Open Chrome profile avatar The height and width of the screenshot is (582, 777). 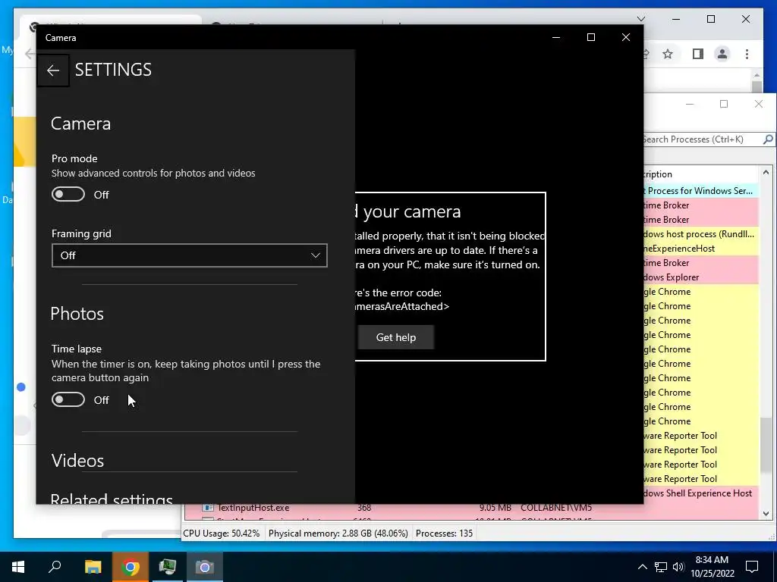pyautogui.click(x=722, y=54)
